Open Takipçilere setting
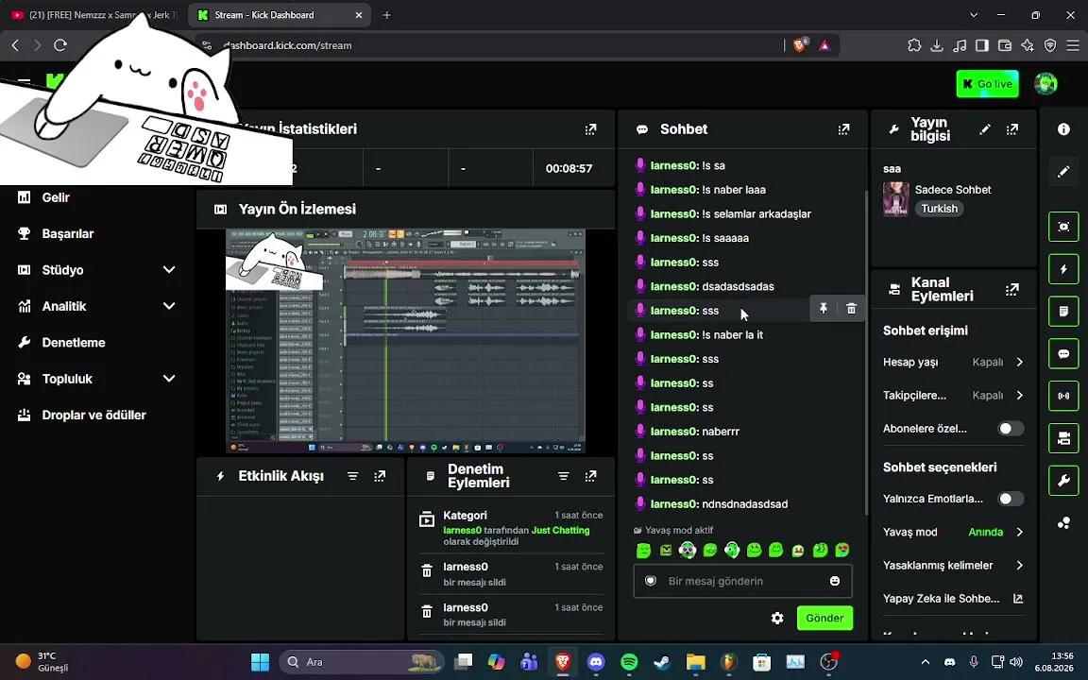The height and width of the screenshot is (680, 1088). click(x=953, y=396)
